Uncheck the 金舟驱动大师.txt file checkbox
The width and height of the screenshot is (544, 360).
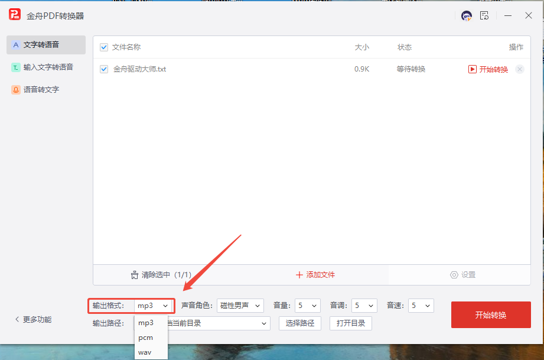[104, 69]
